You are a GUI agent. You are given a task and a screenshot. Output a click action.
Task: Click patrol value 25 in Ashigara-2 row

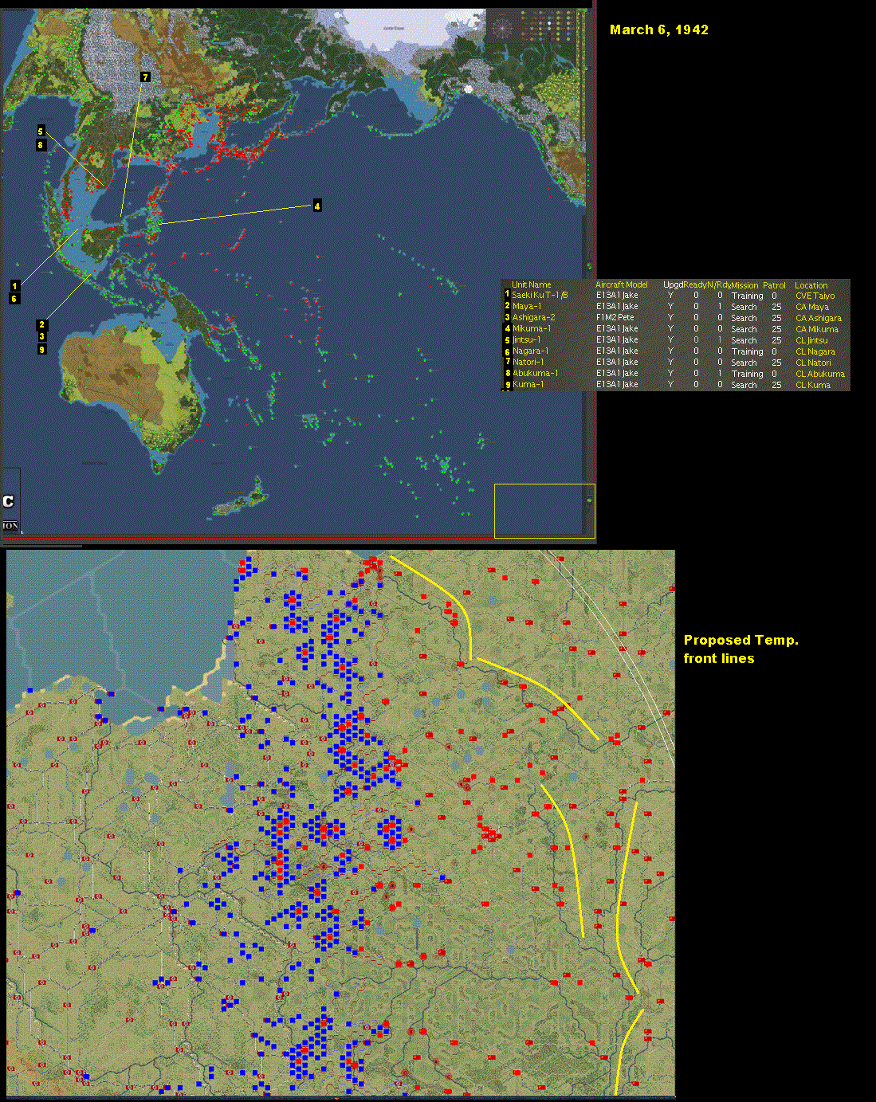[x=776, y=318]
